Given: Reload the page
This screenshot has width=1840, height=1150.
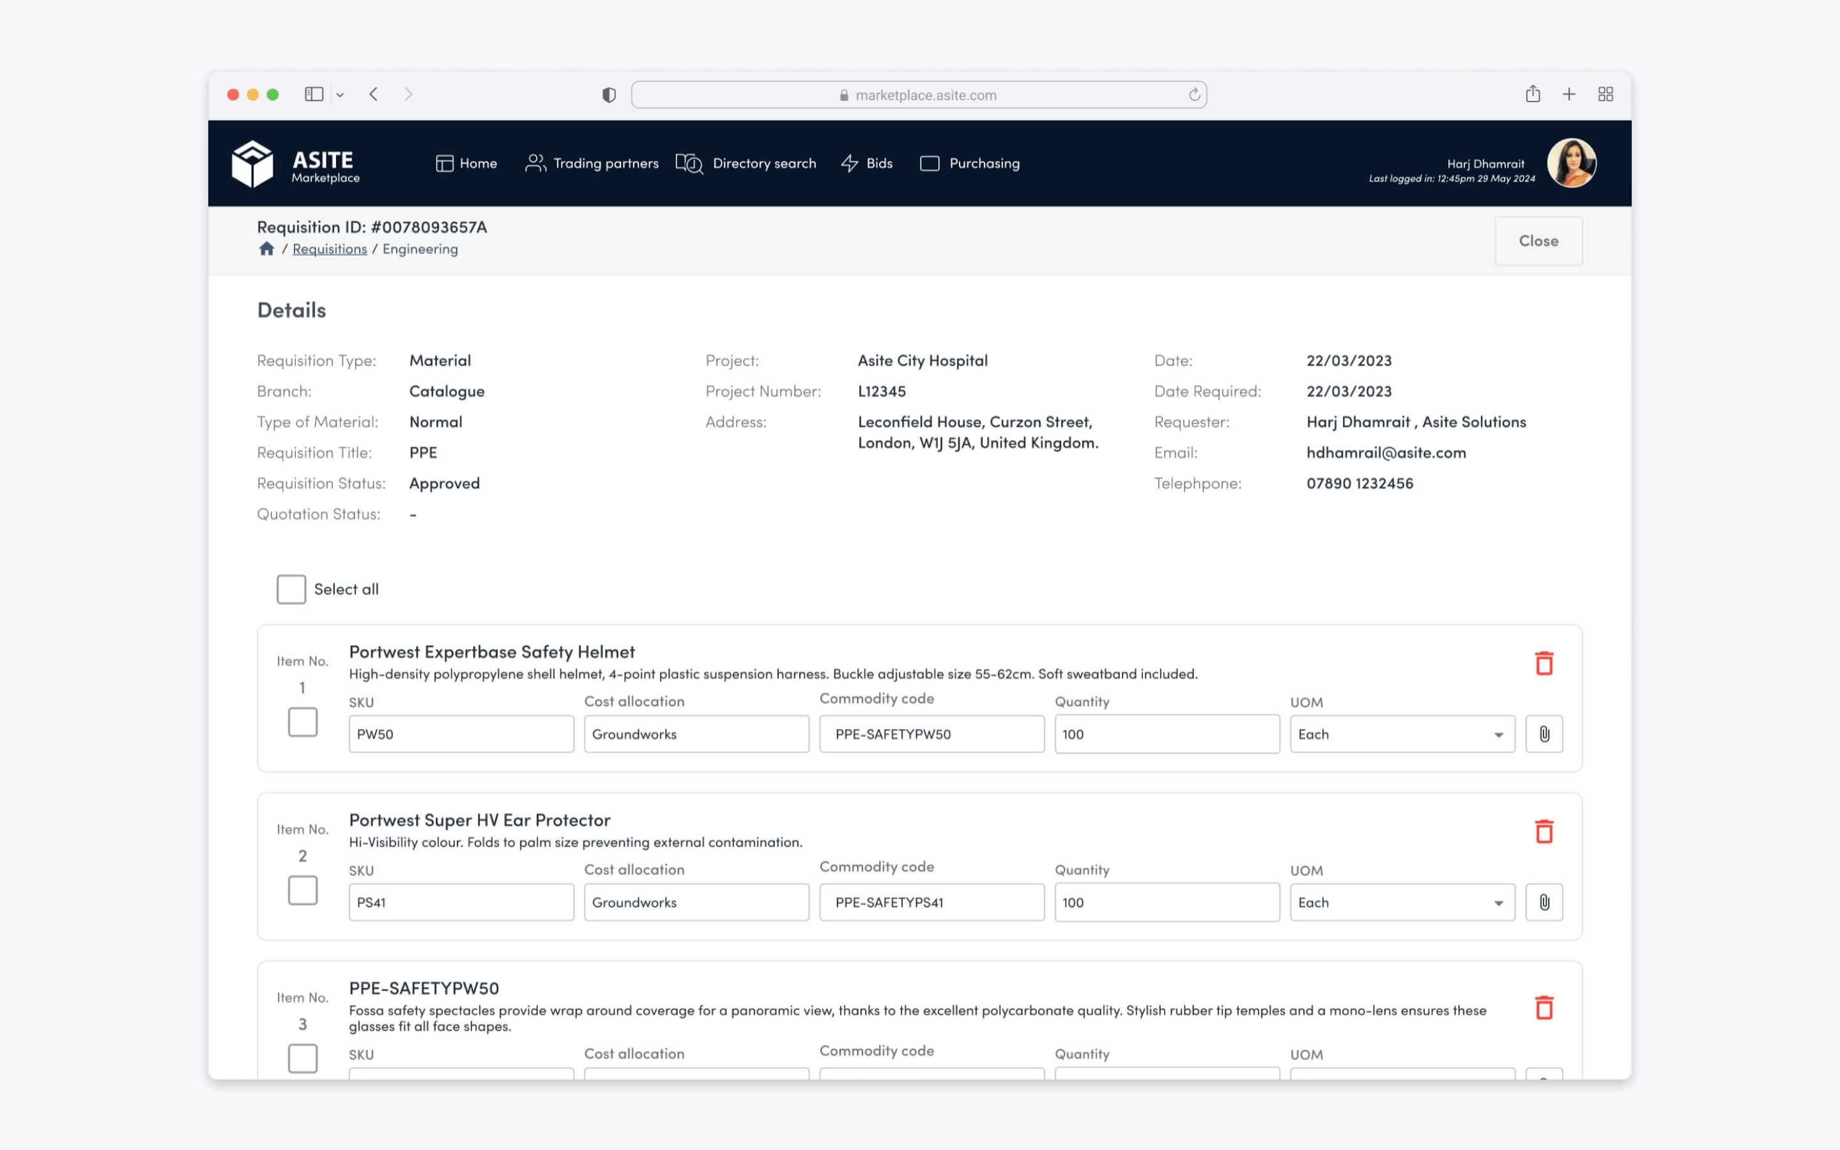Looking at the screenshot, I should click(1195, 95).
